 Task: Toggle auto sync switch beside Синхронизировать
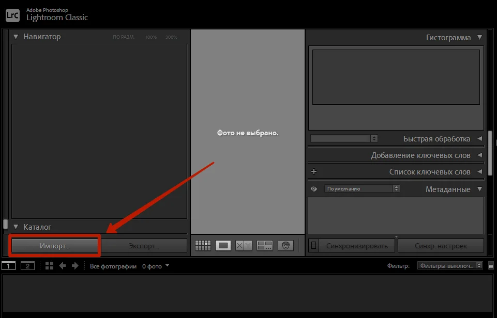pos(313,246)
